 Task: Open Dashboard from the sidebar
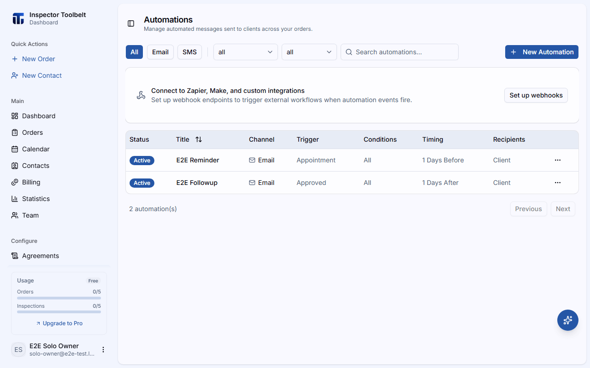pos(59,116)
